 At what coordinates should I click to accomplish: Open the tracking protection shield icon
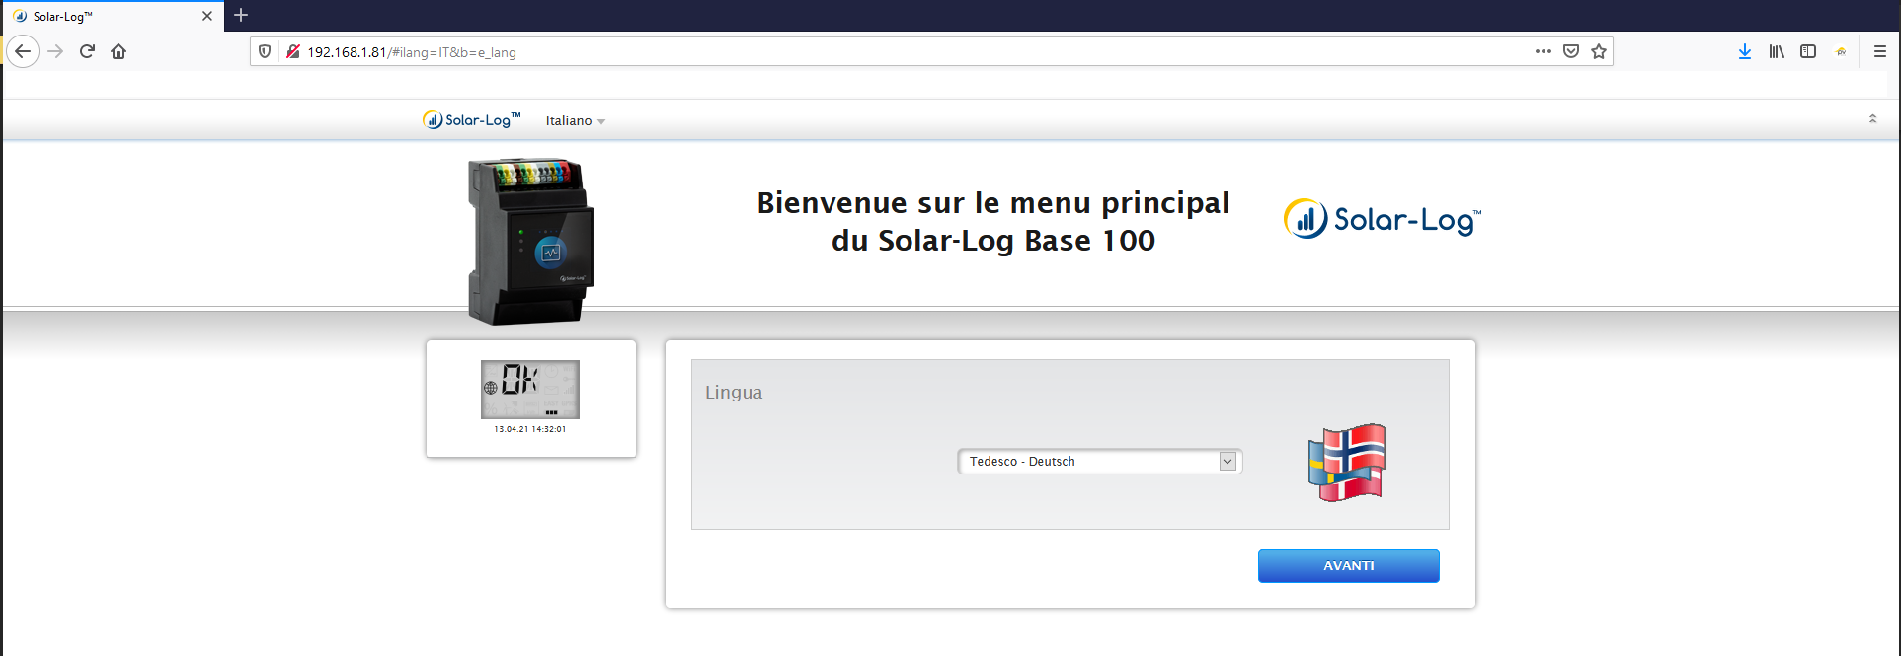(265, 51)
